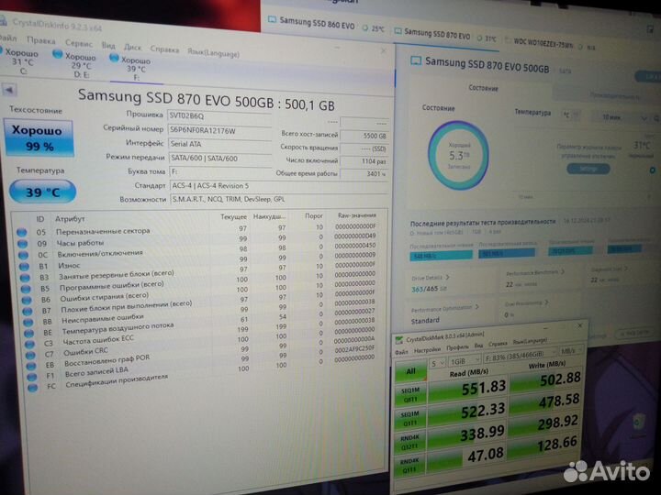Run the RND4K Q1T1 test button

tap(409, 466)
